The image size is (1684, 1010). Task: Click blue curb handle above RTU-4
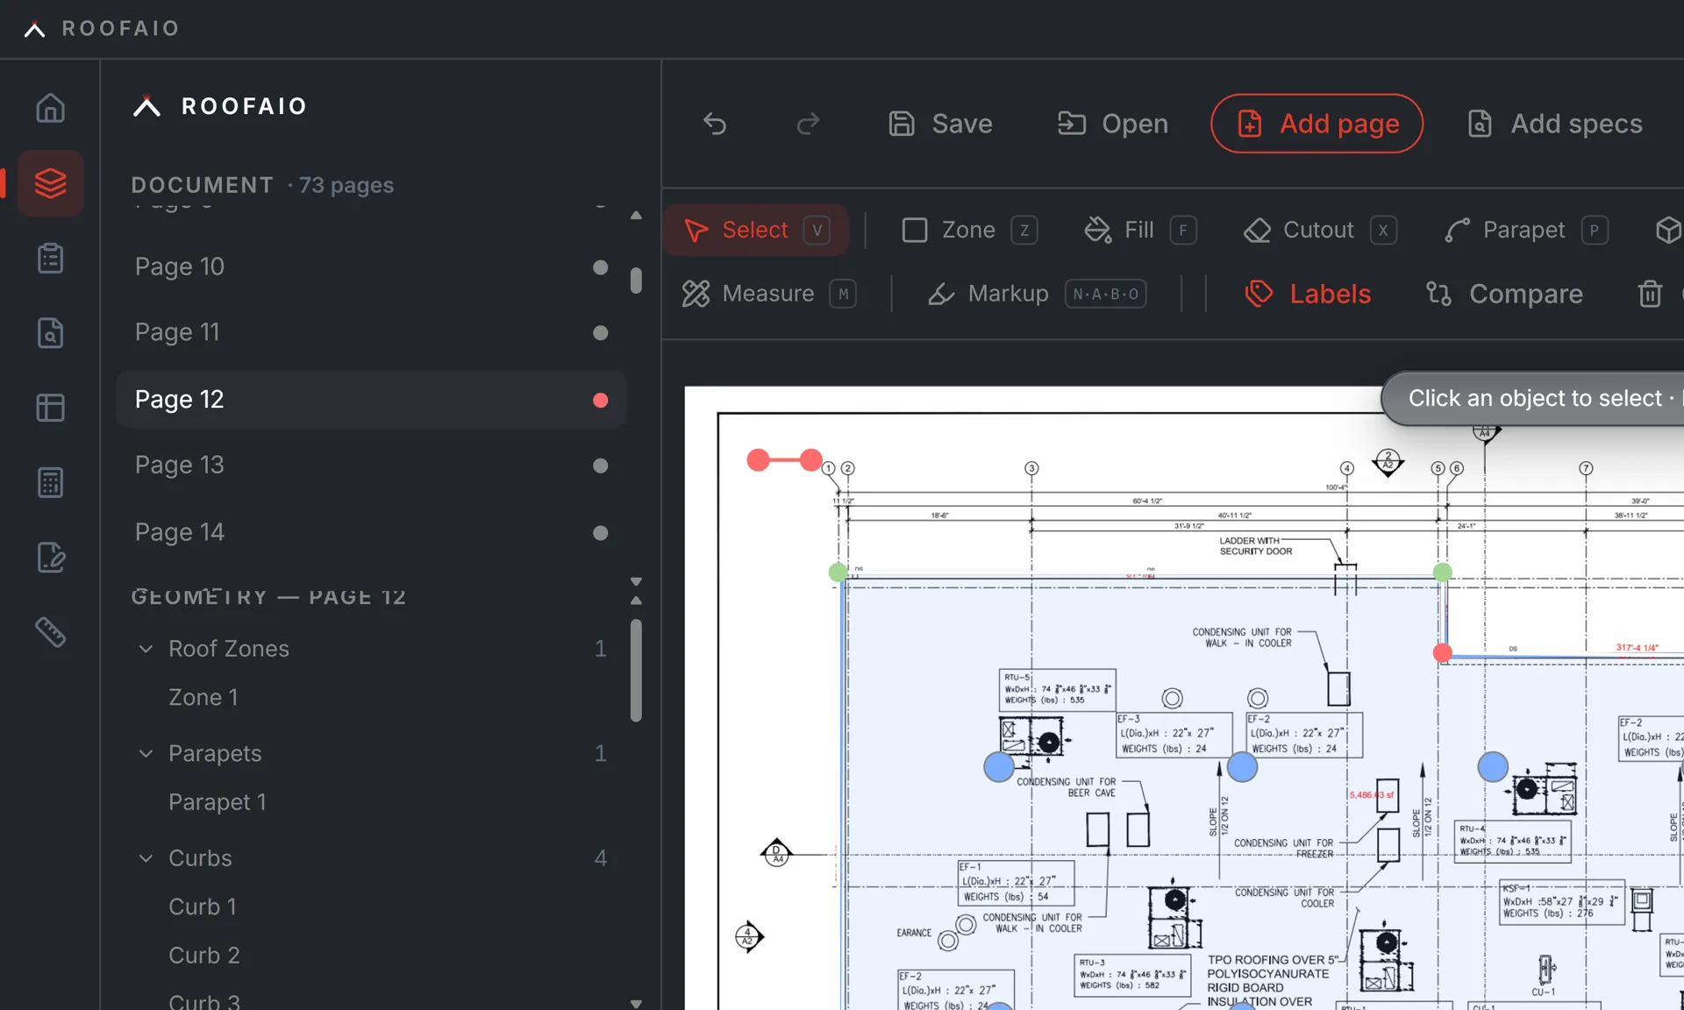click(1493, 767)
